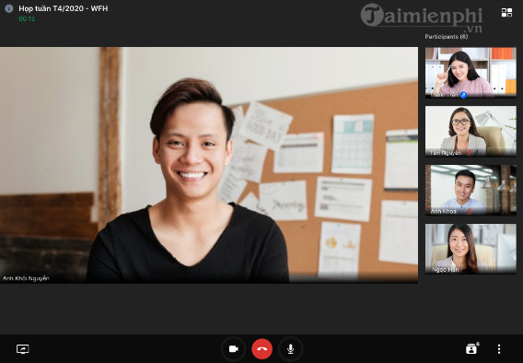Open the three-dot more options menu
Image resolution: width=523 pixels, height=363 pixels.
[499, 349]
